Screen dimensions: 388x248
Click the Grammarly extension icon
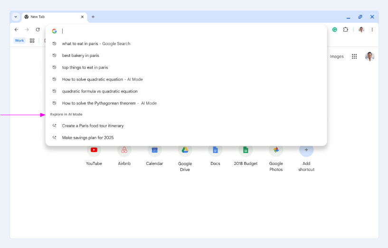tap(334, 30)
